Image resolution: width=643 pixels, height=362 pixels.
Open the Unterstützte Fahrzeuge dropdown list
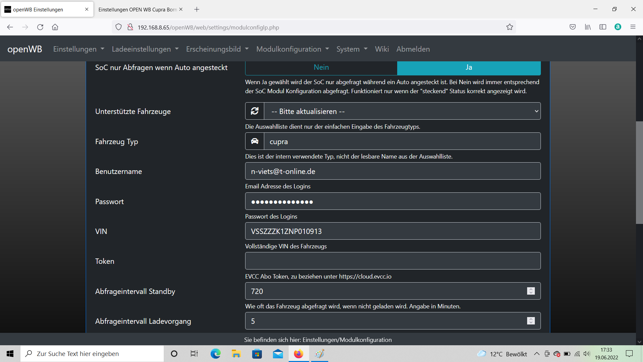(402, 111)
